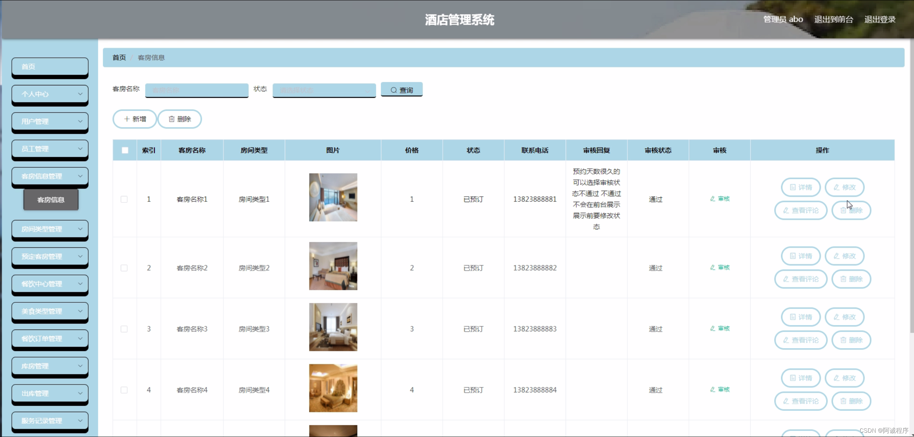Expand the 员工管理 sidebar section

pyautogui.click(x=50, y=149)
